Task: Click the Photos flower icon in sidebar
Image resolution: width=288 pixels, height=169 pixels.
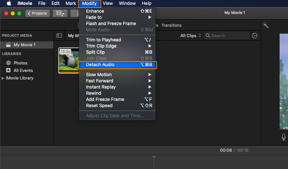Action: (8, 63)
